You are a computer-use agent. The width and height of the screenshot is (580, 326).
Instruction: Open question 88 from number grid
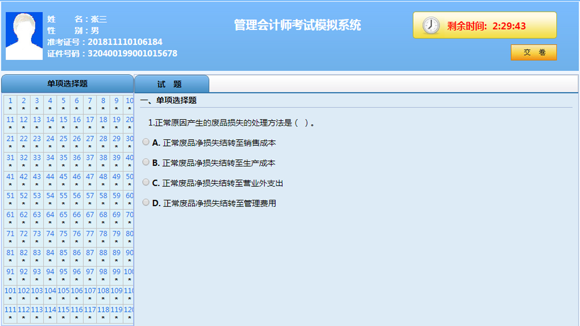(103, 253)
